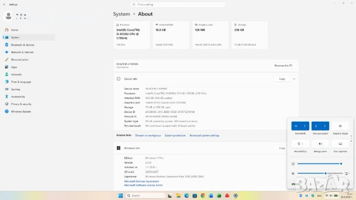The height and width of the screenshot is (200, 356).
Task: Click the Privacy & security shield icon
Action: tap(7, 104)
